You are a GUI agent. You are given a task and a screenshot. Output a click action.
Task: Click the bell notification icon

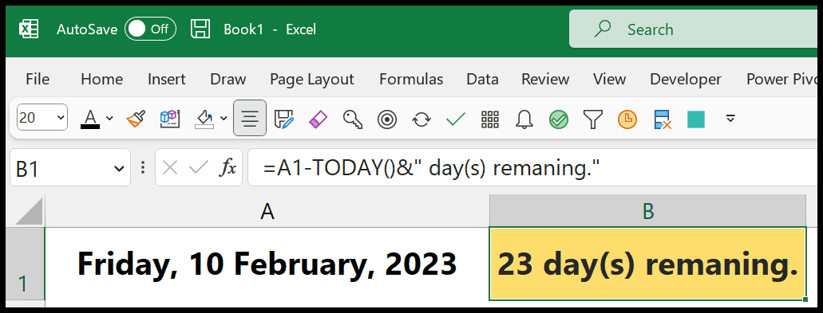(x=524, y=119)
